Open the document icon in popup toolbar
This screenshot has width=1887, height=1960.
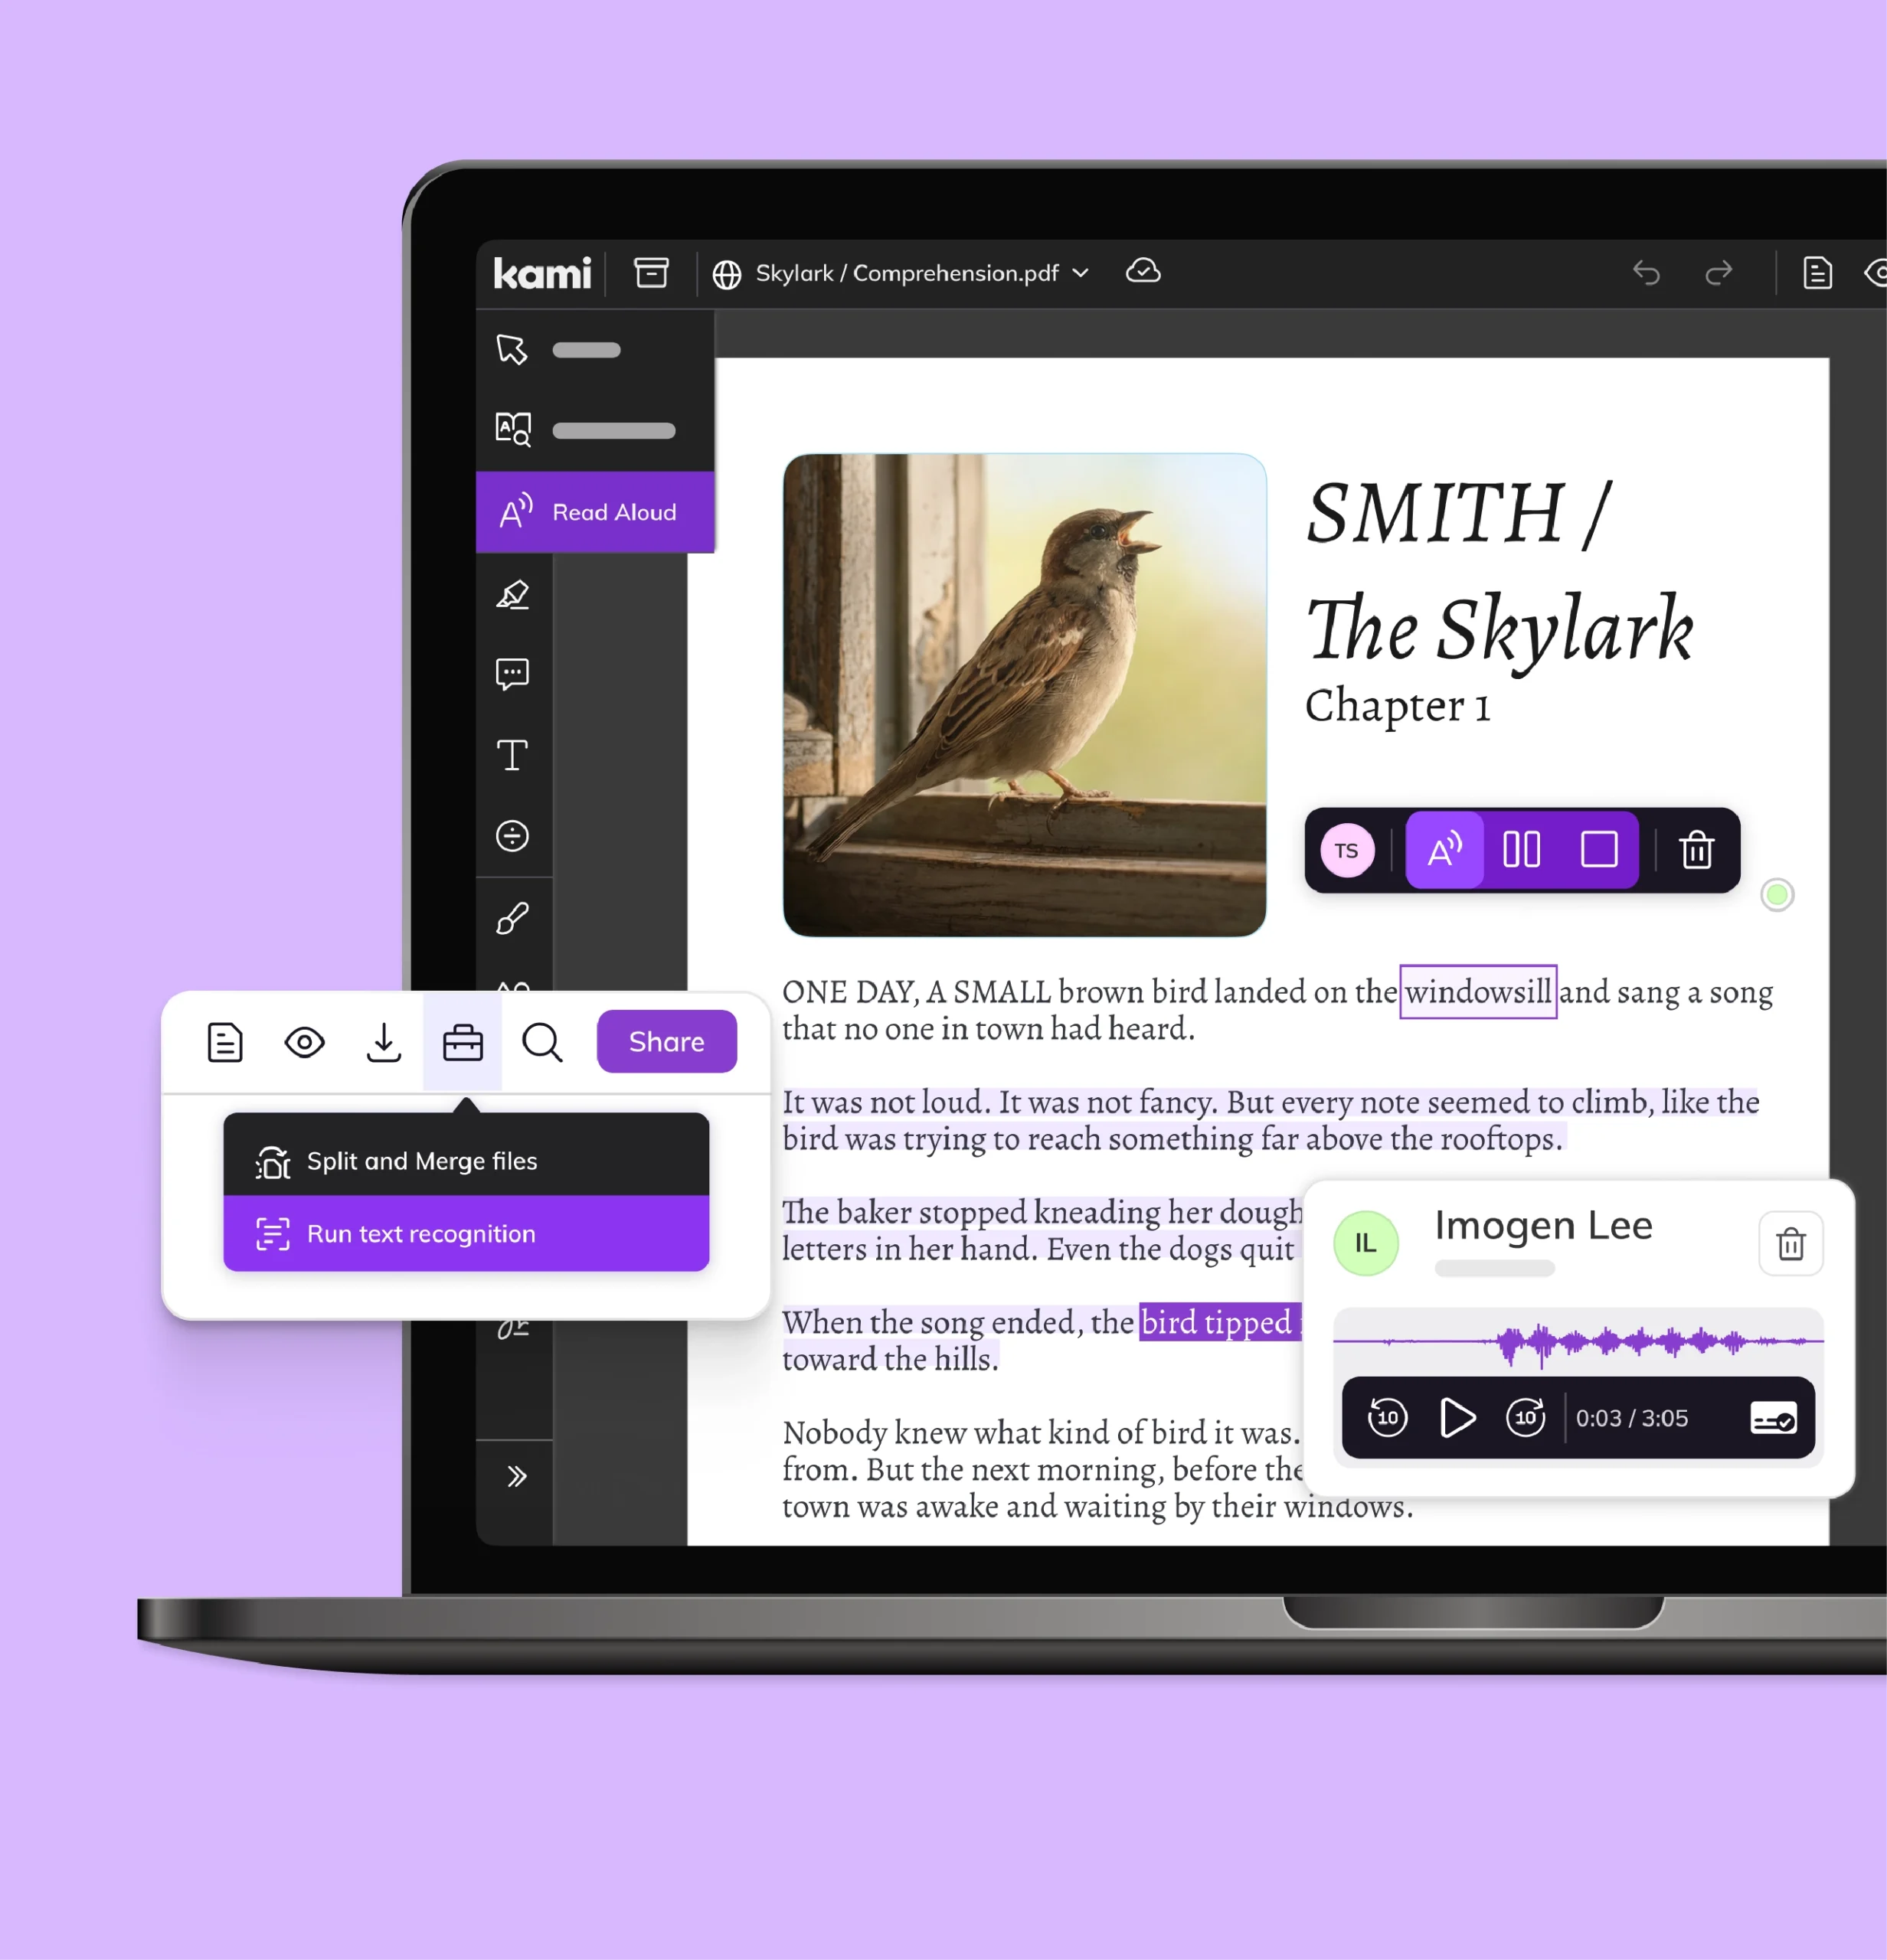coord(225,1043)
